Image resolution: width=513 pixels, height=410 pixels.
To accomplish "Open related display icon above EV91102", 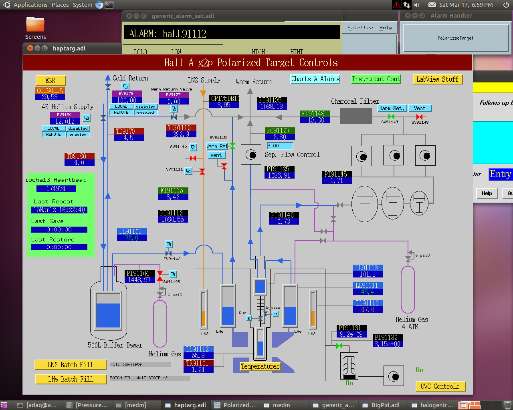I will [x=169, y=244].
